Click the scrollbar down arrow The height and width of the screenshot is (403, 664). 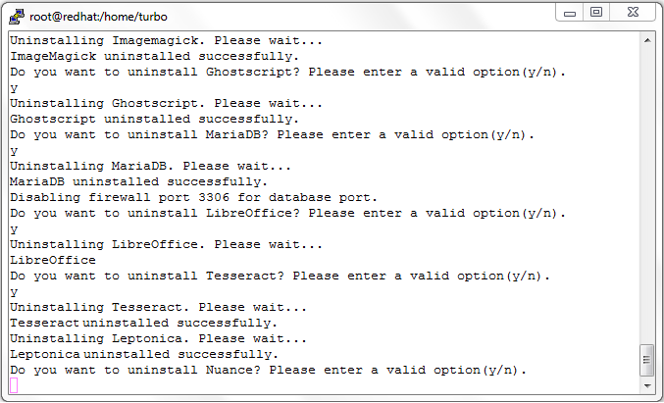647,385
